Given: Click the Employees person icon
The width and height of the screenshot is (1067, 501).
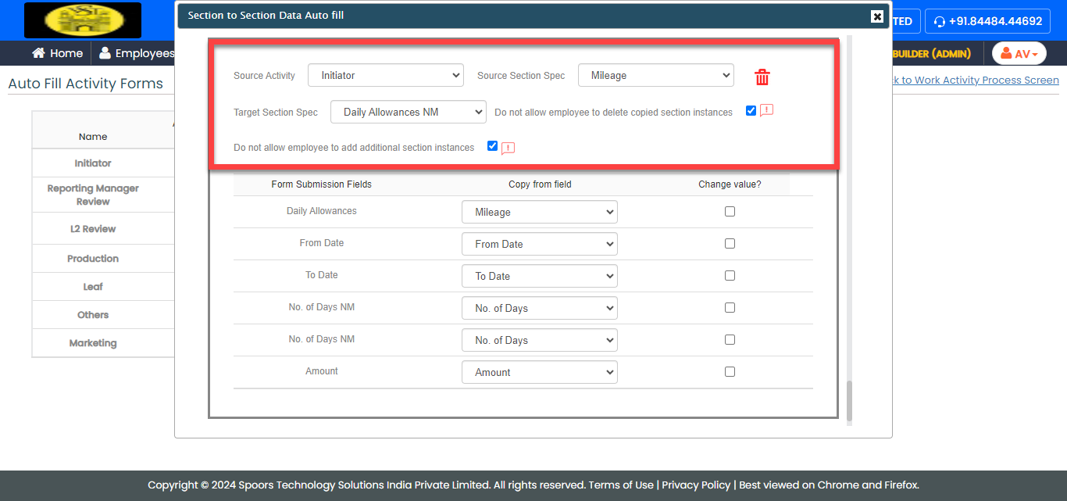Looking at the screenshot, I should (105, 53).
